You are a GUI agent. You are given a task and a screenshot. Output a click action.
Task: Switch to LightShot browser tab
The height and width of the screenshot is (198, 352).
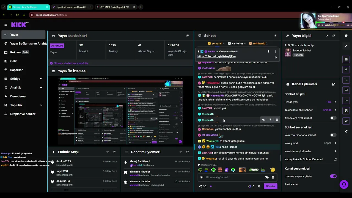(x=72, y=7)
